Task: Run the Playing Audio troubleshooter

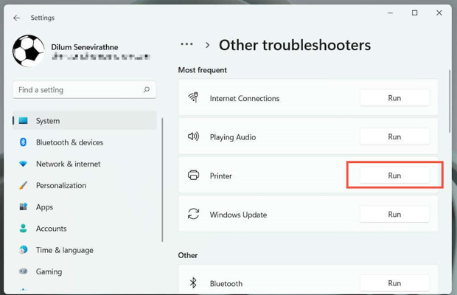Action: click(x=394, y=136)
